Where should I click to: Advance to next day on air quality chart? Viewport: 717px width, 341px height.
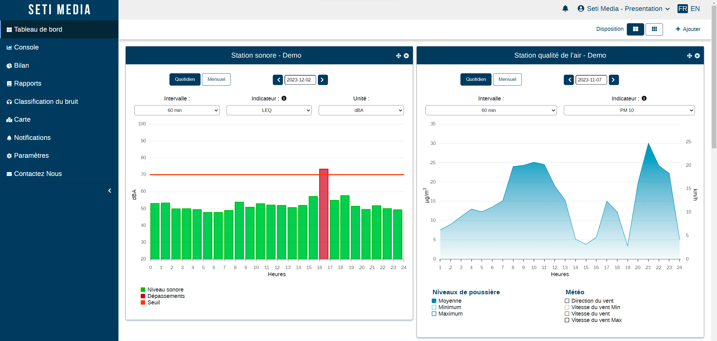point(614,80)
